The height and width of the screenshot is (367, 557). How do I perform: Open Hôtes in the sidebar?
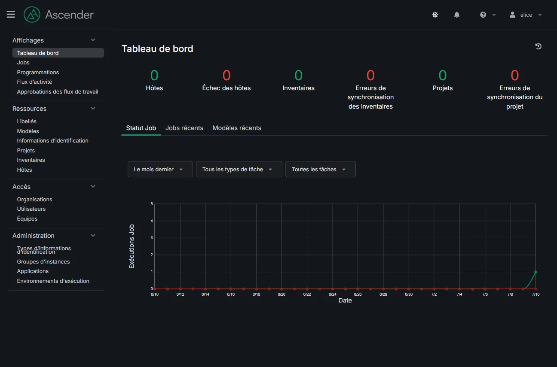24,170
